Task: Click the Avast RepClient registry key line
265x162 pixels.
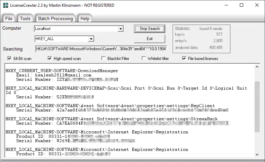Action: pos(110,106)
